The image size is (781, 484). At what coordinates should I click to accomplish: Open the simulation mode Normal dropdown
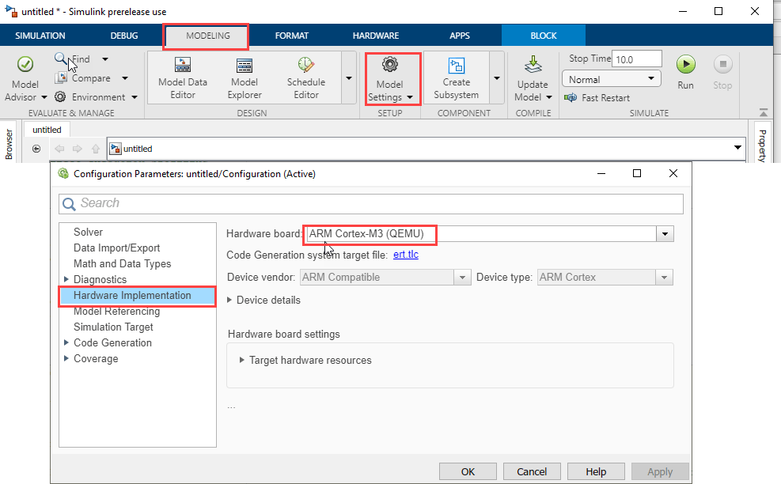pyautogui.click(x=611, y=79)
